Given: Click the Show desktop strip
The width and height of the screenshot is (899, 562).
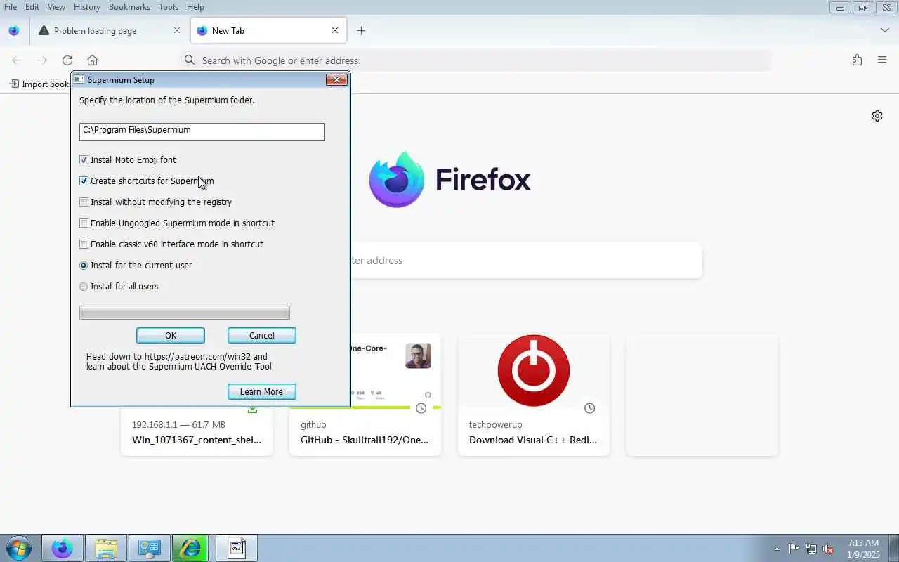Looking at the screenshot, I should pyautogui.click(x=894, y=549).
